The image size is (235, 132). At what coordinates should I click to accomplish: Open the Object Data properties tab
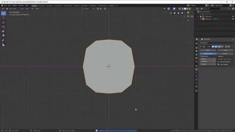click(x=196, y=83)
